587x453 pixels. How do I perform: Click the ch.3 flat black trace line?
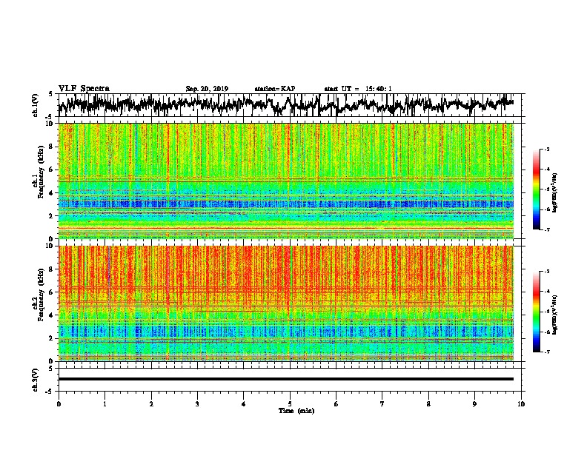285,379
